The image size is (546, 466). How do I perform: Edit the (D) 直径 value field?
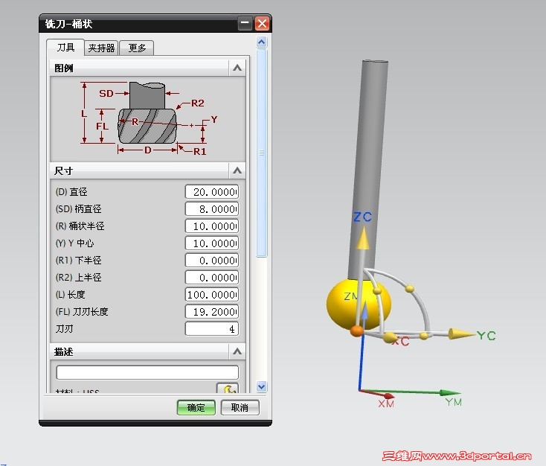click(x=212, y=192)
